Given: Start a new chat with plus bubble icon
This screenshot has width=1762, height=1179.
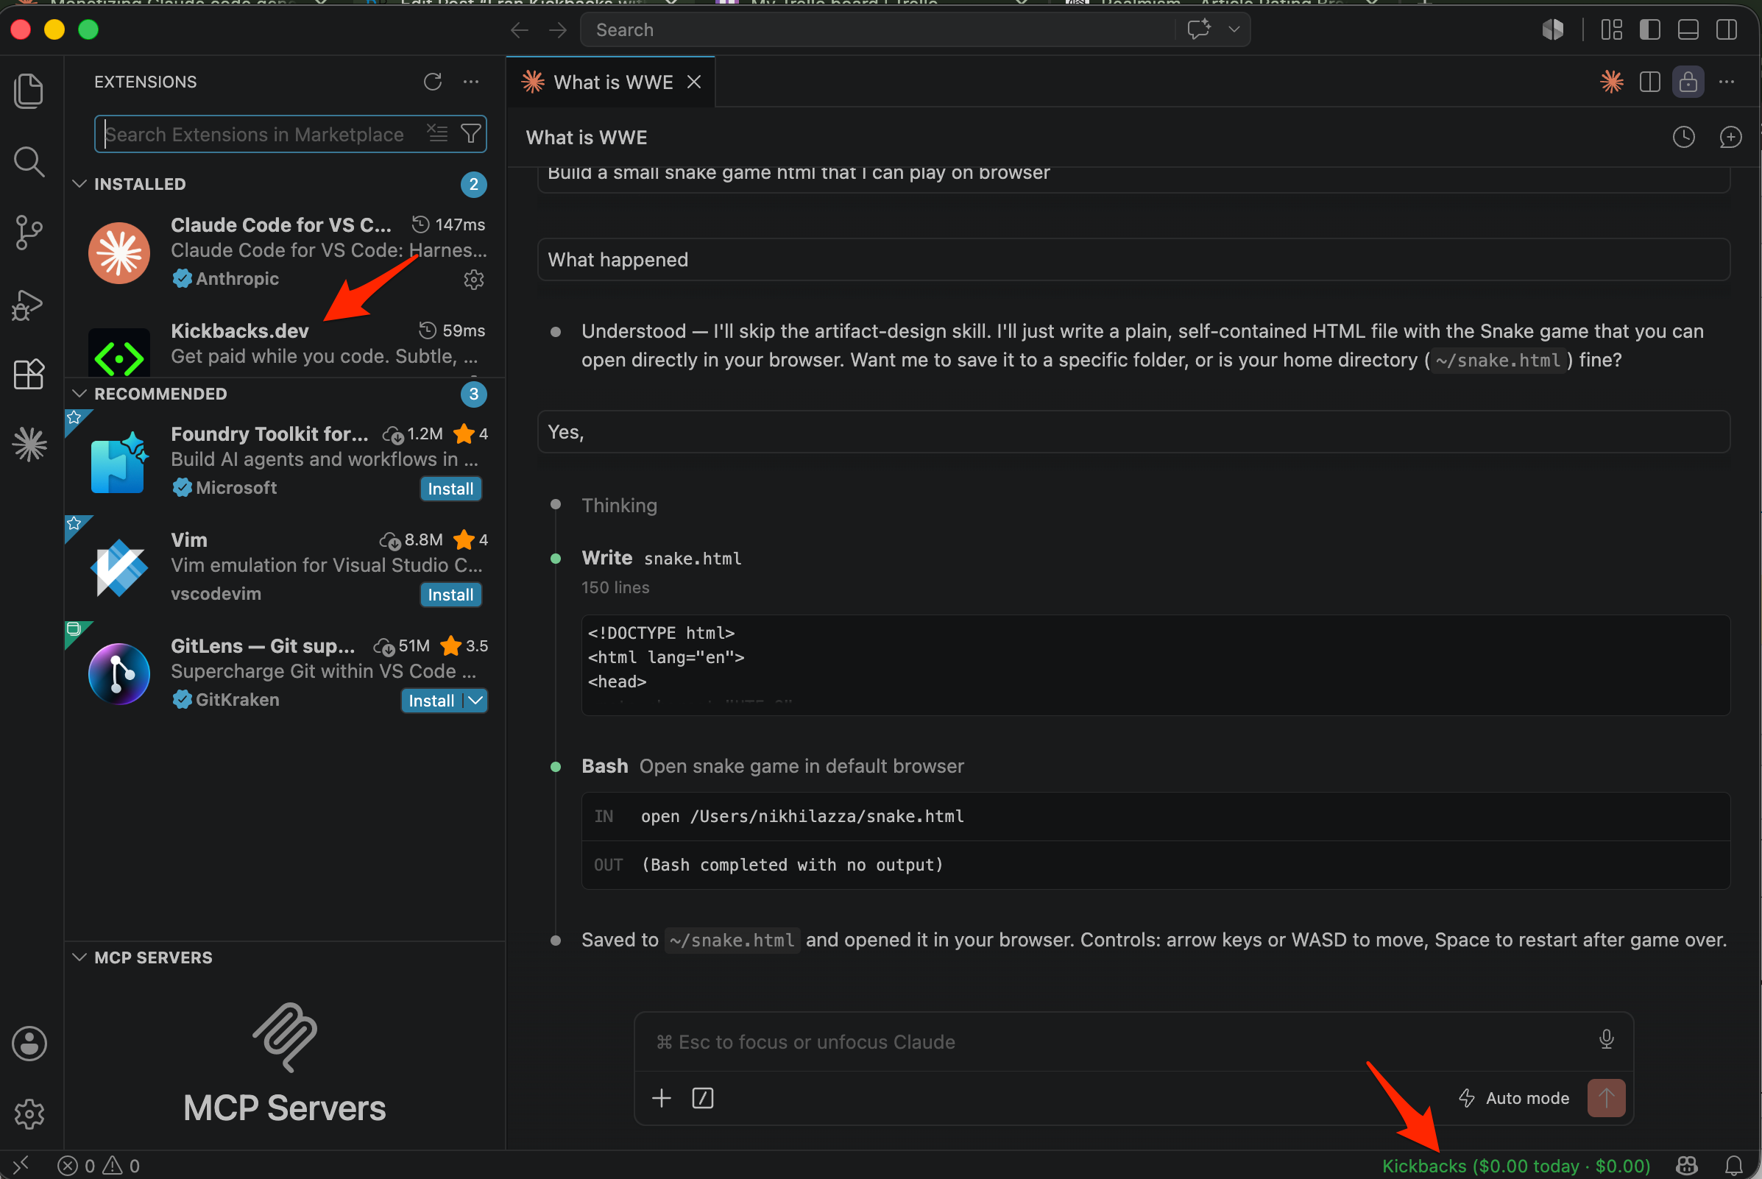Looking at the screenshot, I should (x=1731, y=137).
